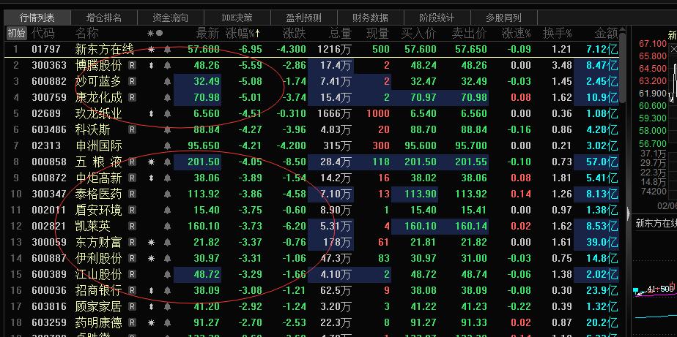Sort by the 涨跌 column header

pos(294,33)
